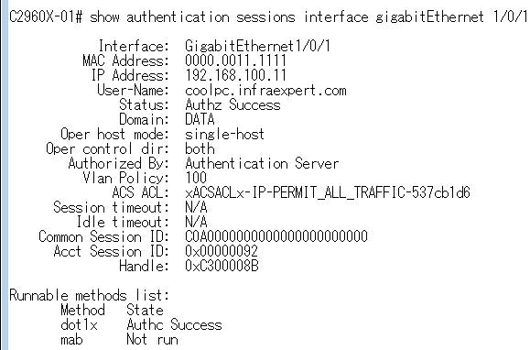Click the MAC address 0000.0011.1111
The width and height of the screenshot is (530, 350).
[235, 60]
